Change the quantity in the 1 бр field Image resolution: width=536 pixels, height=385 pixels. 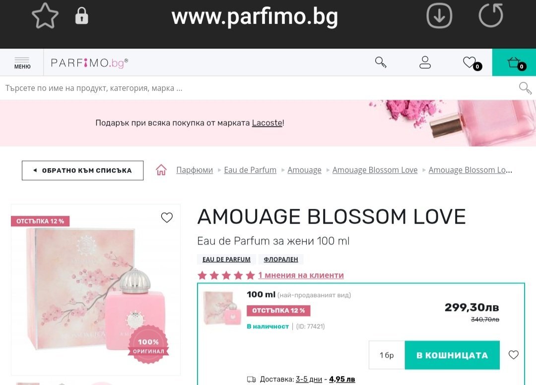[387, 355]
